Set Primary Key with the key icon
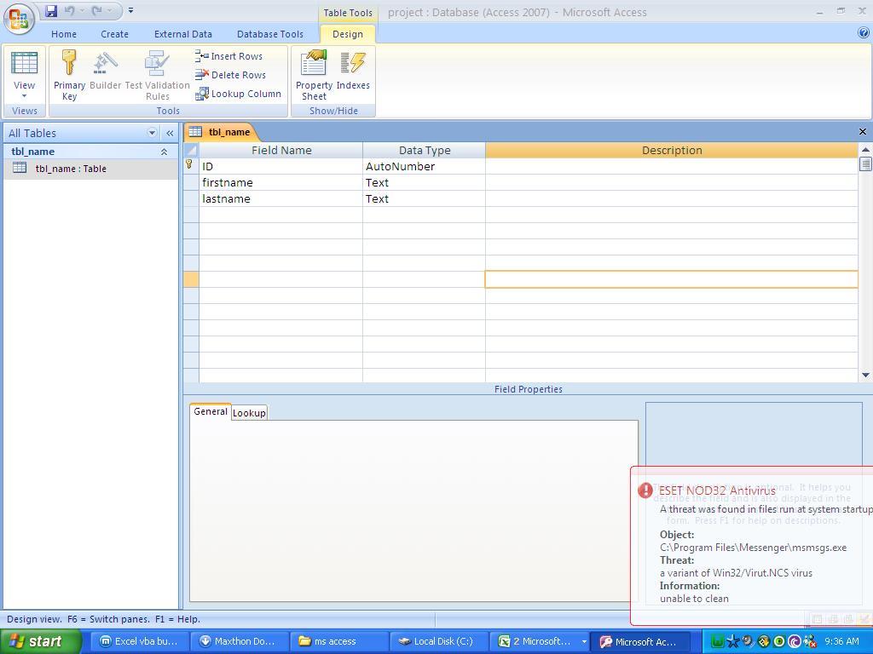Viewport: 873px width, 654px height. 69,75
